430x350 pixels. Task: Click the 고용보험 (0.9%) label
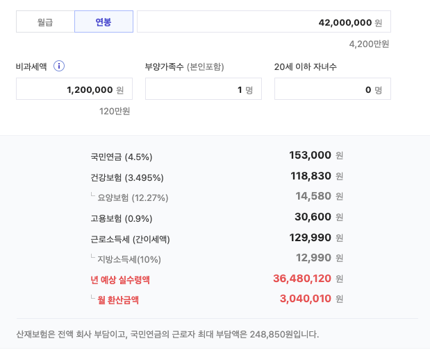(x=122, y=218)
